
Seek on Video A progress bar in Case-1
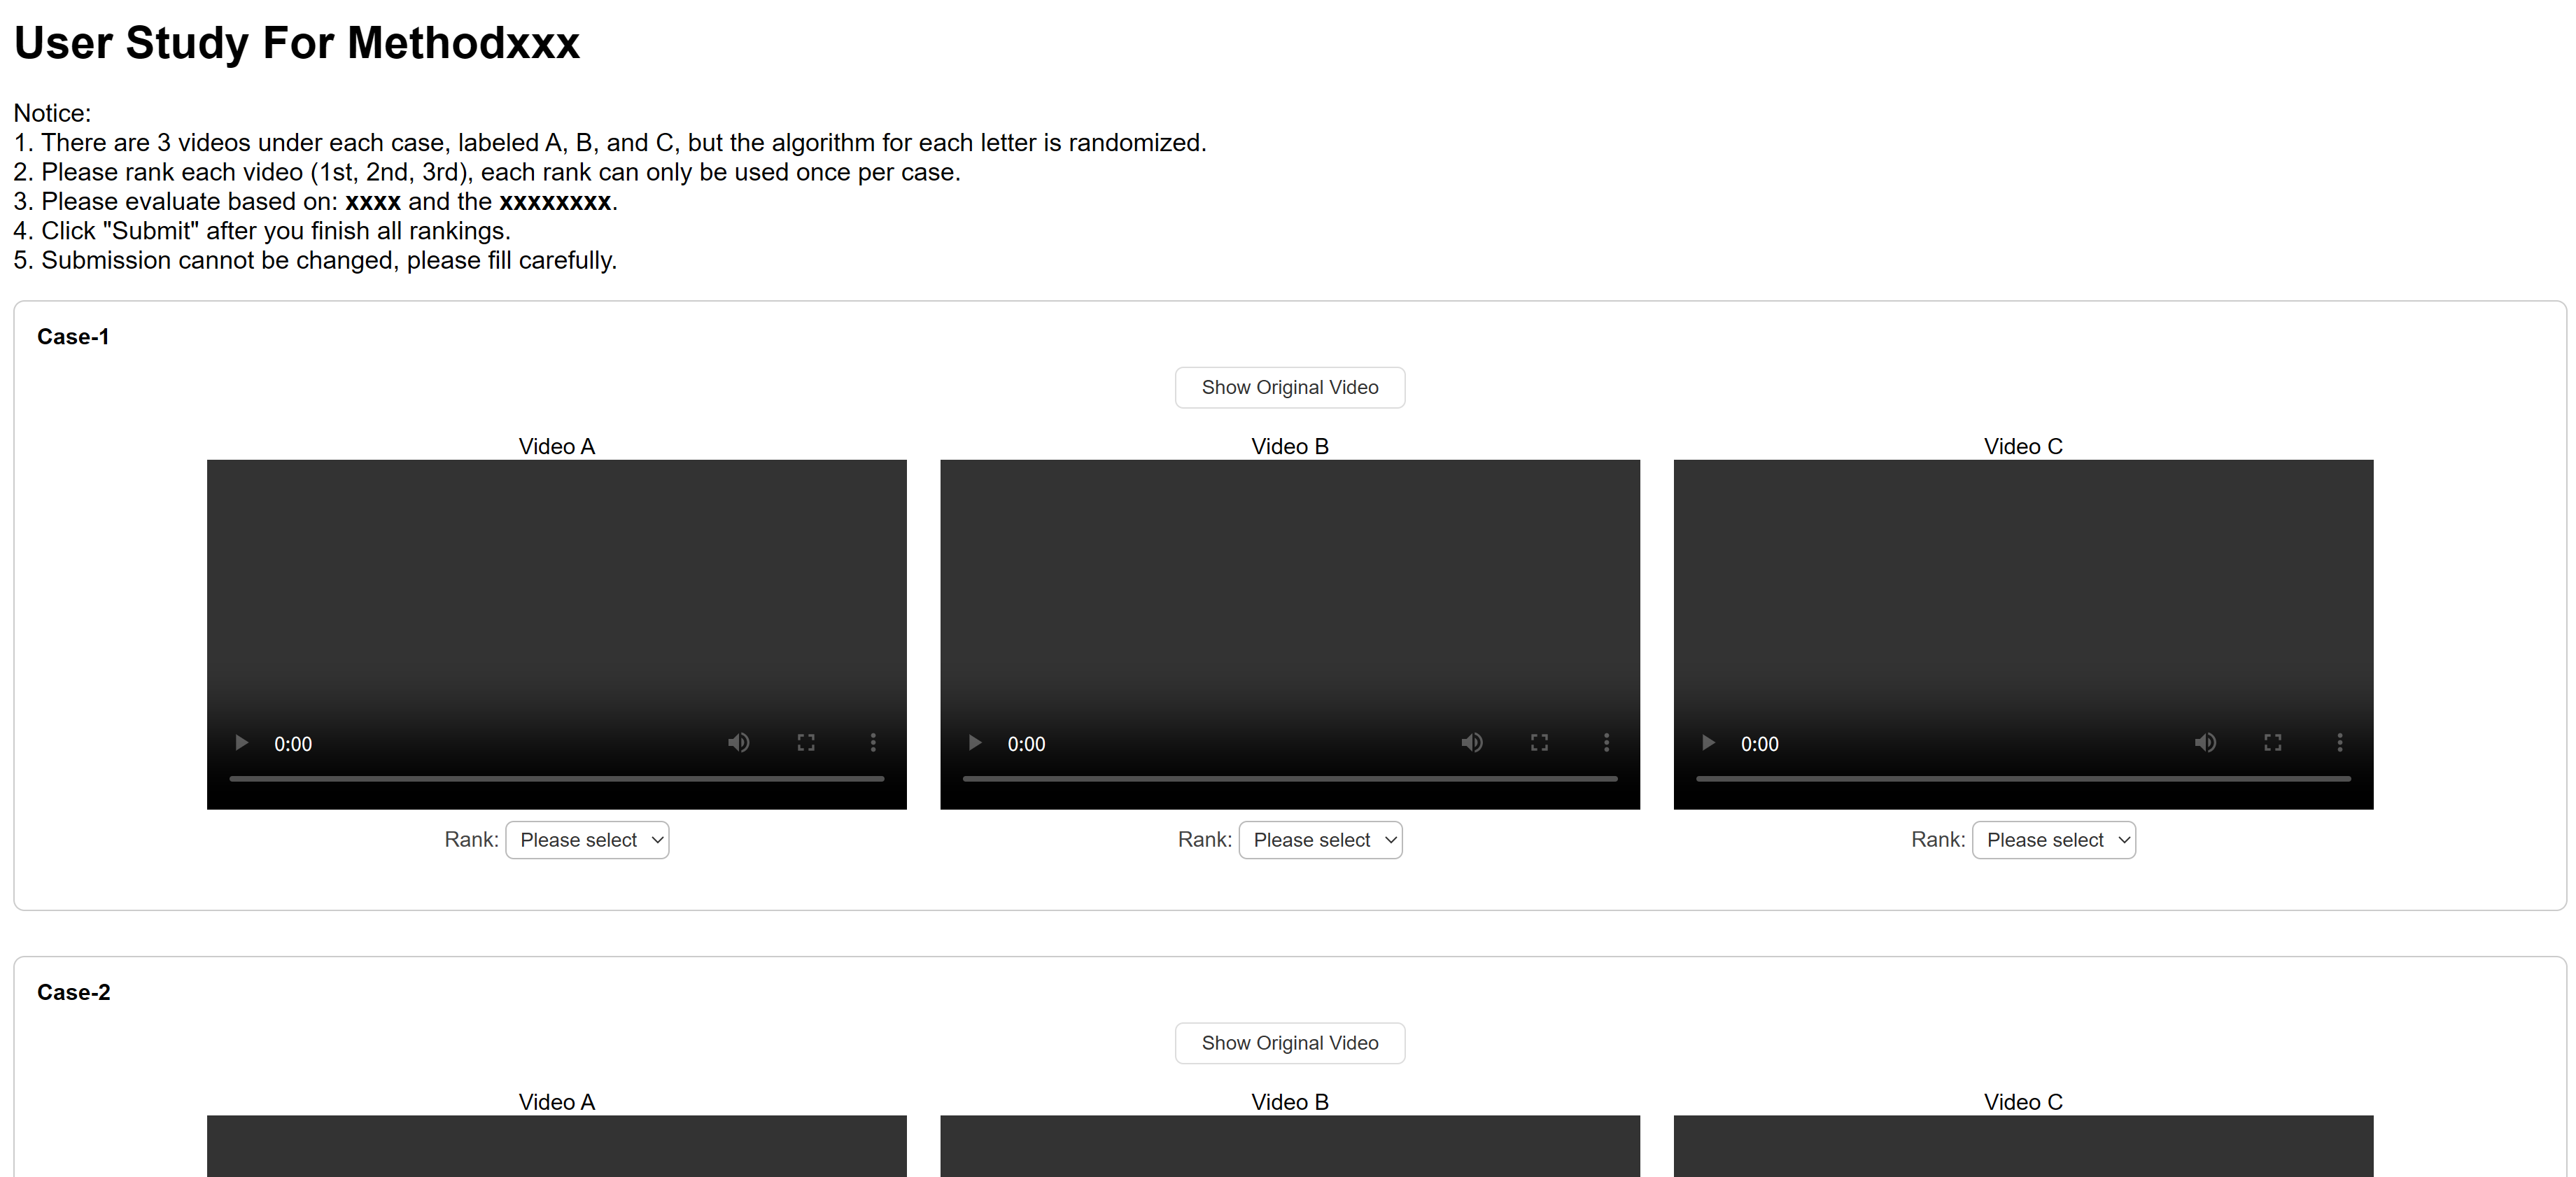[556, 778]
